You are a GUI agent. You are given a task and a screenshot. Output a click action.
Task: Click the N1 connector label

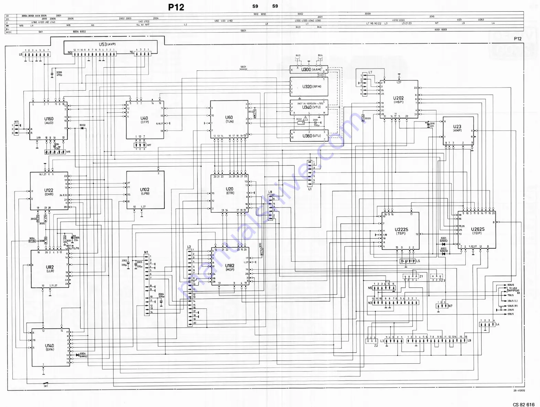pos(146,252)
